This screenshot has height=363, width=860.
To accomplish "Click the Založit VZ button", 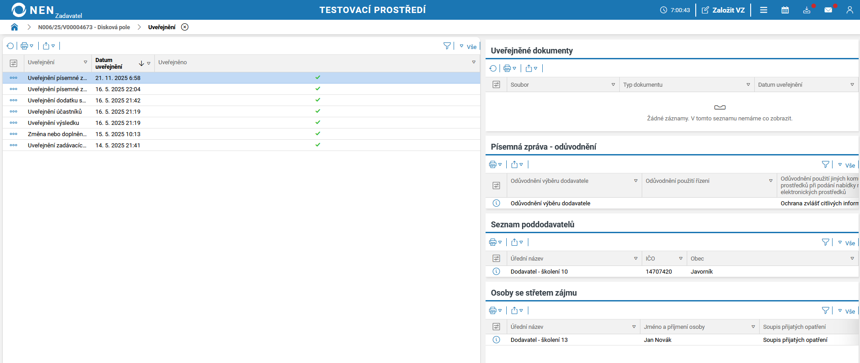I will coord(723,10).
